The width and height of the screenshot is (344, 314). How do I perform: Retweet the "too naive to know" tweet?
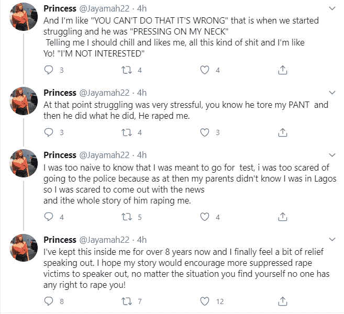(x=126, y=217)
